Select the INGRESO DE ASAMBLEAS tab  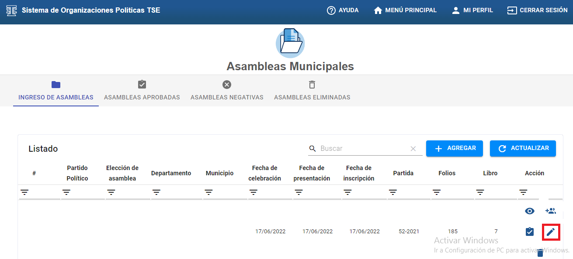pos(56,91)
